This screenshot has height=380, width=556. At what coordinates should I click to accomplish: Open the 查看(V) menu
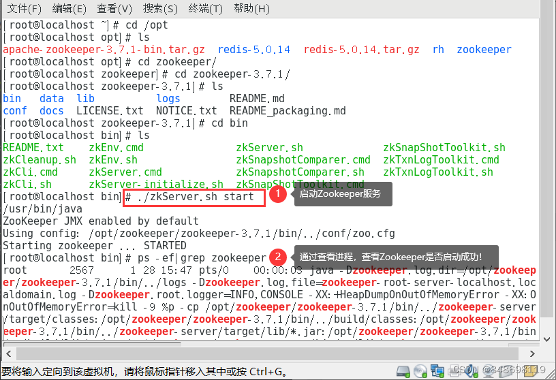click(114, 8)
